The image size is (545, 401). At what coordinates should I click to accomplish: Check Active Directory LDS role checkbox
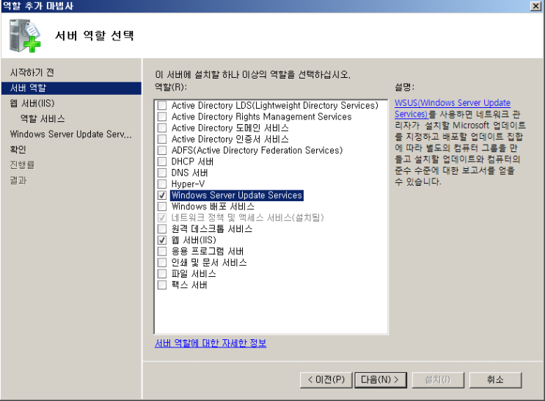point(162,106)
